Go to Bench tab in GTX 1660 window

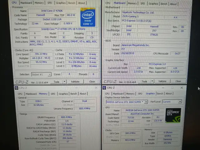point(160,93)
